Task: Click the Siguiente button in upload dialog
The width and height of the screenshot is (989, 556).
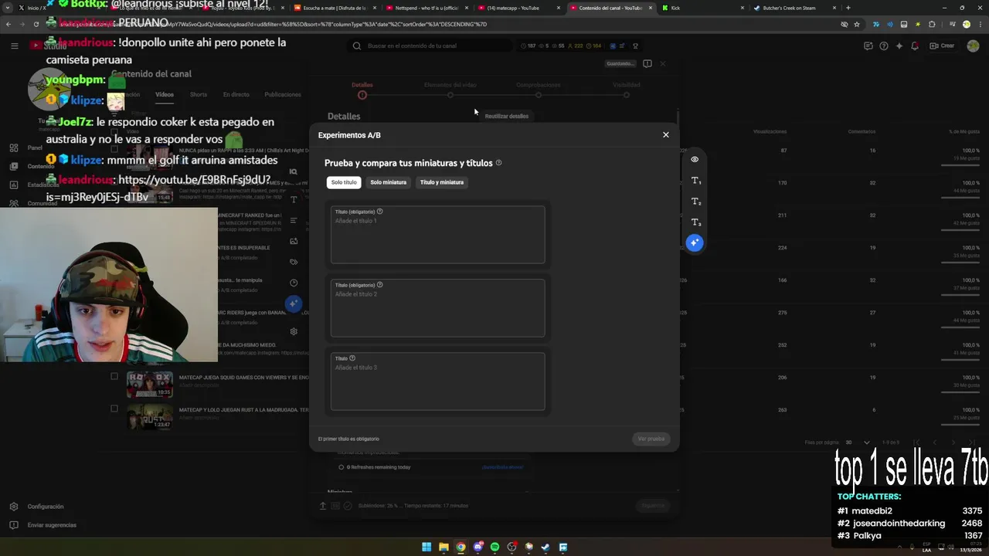Action: (x=652, y=506)
